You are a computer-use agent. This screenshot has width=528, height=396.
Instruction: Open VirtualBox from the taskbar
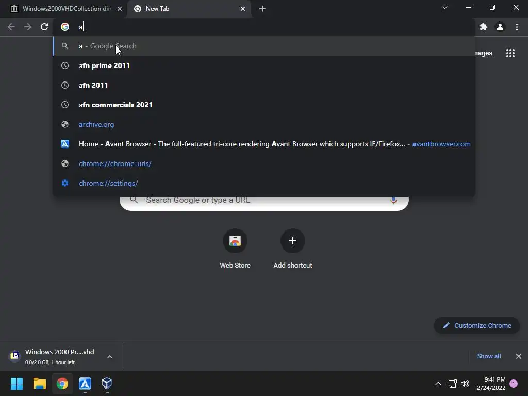(x=107, y=384)
